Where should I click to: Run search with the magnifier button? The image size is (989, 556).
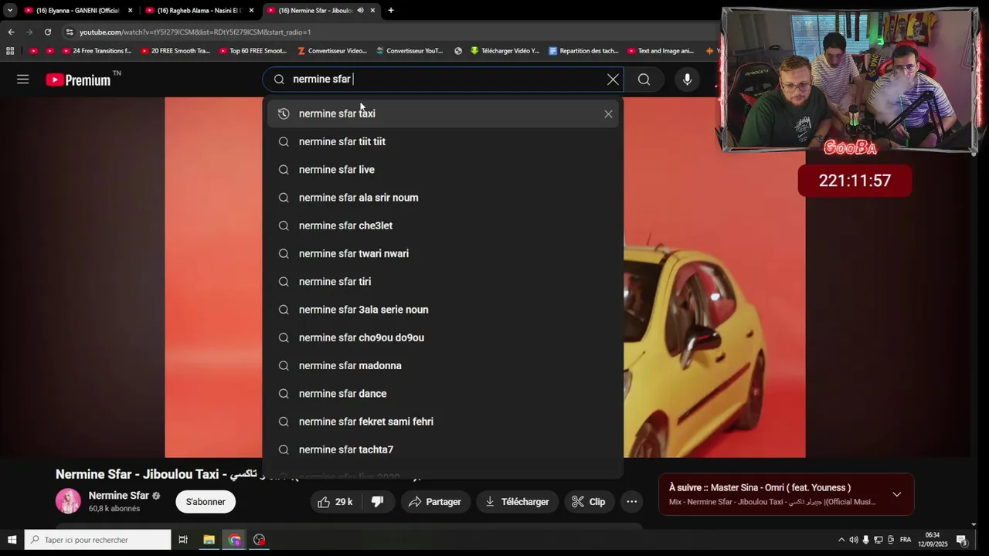click(644, 80)
